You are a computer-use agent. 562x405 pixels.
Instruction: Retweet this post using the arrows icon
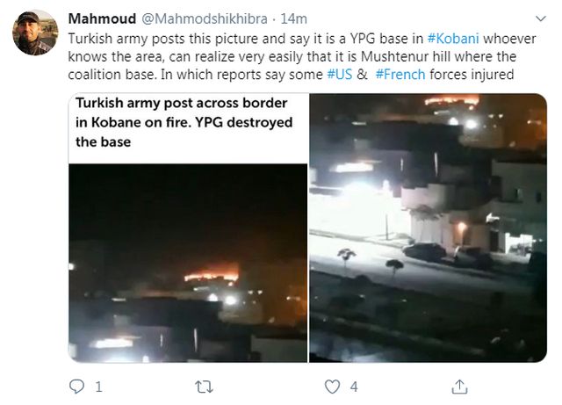204,387
